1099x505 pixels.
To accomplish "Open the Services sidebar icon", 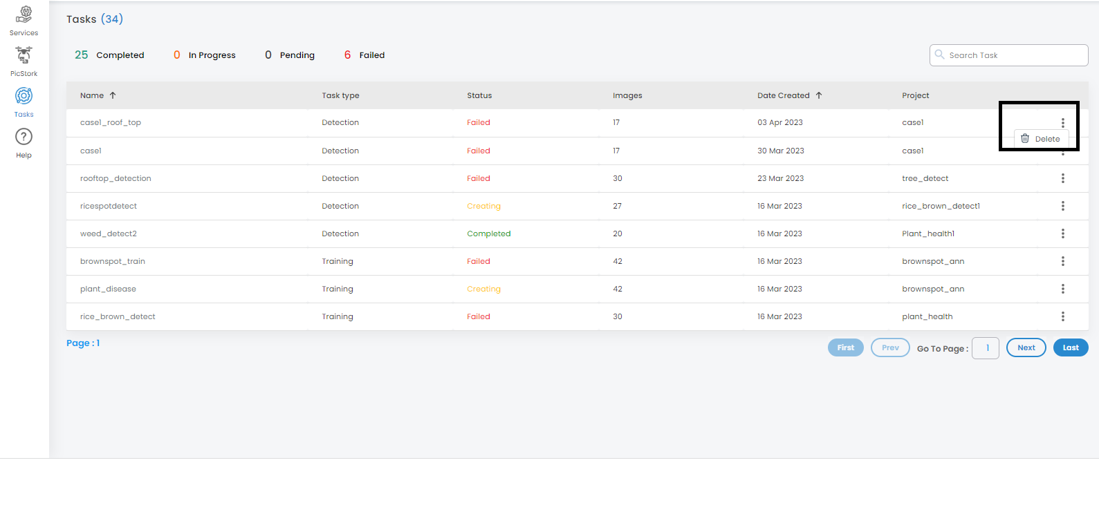I will coord(24,15).
